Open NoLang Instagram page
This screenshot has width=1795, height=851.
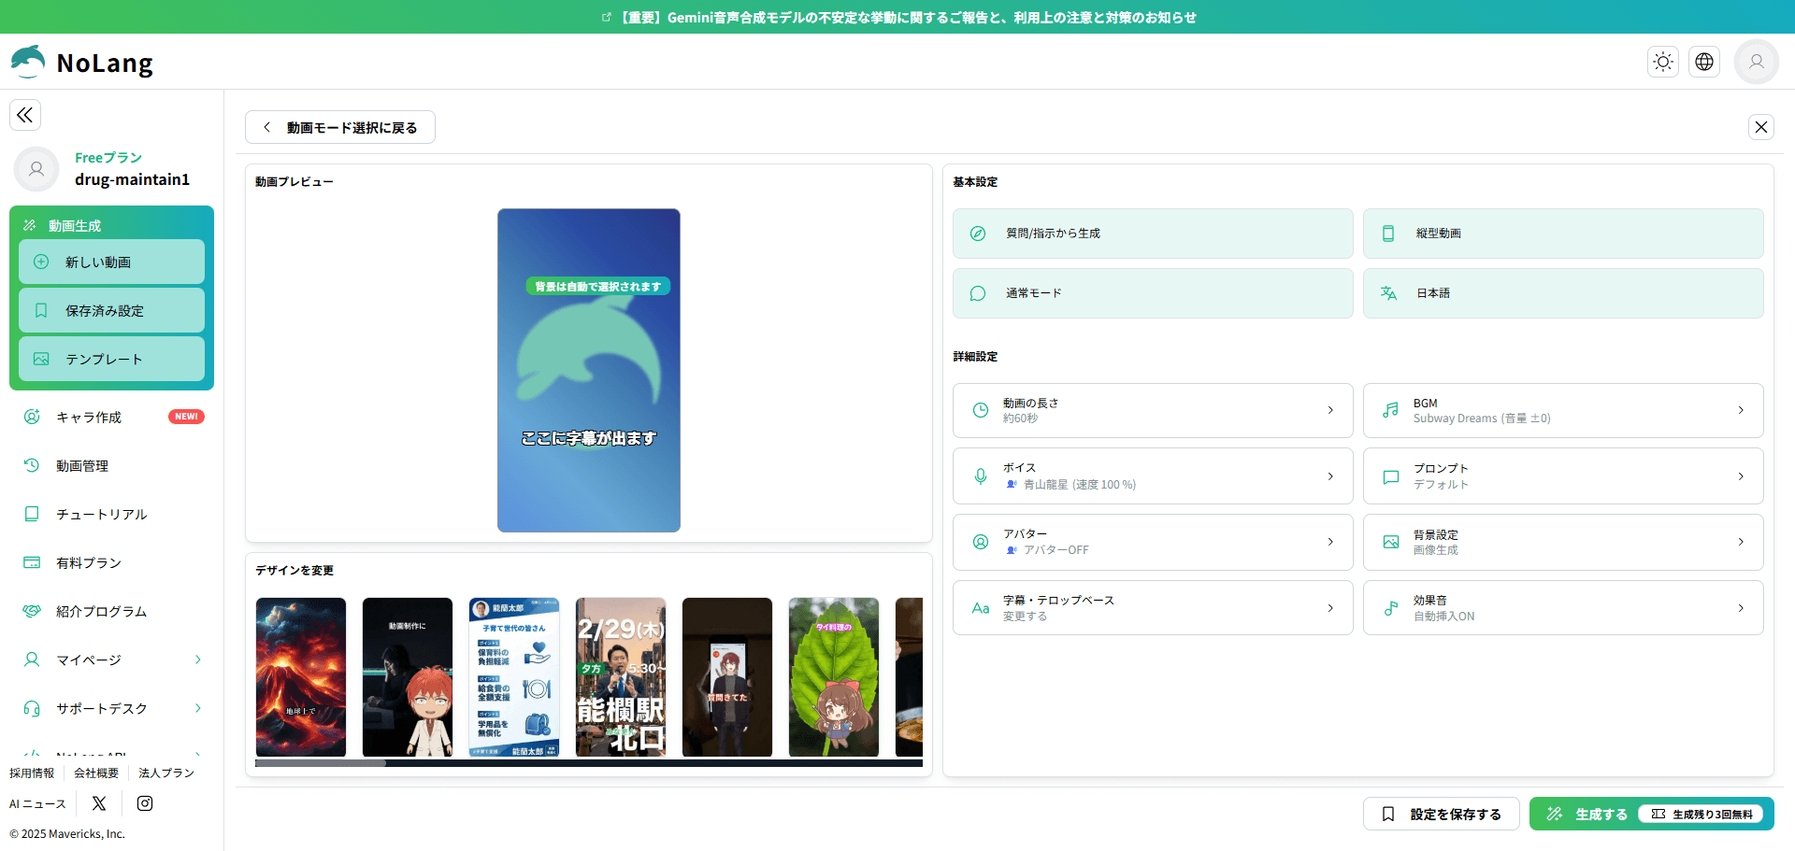(x=145, y=803)
